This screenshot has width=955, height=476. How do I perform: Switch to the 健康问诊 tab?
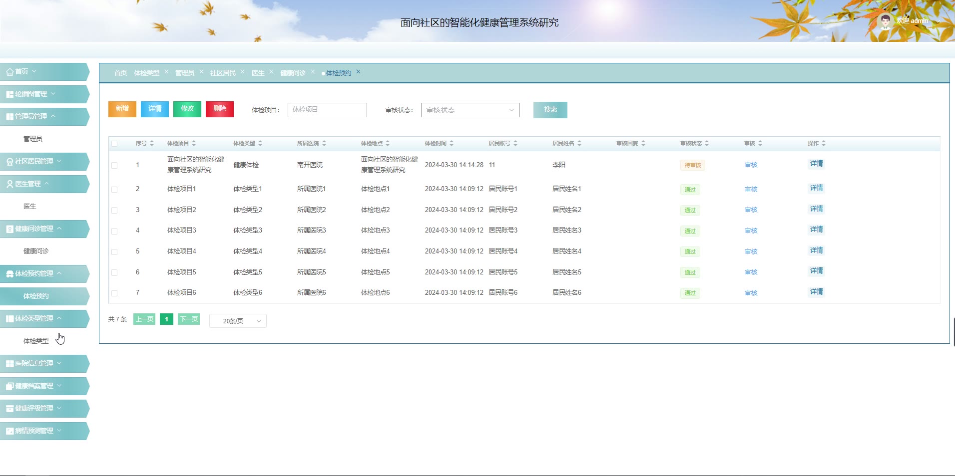coord(293,73)
